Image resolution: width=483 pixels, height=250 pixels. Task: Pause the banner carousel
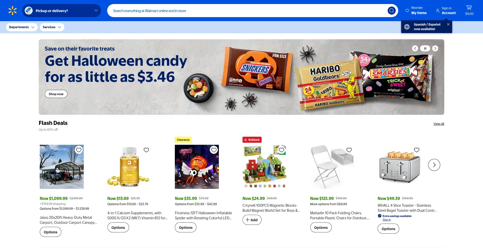pos(425,48)
